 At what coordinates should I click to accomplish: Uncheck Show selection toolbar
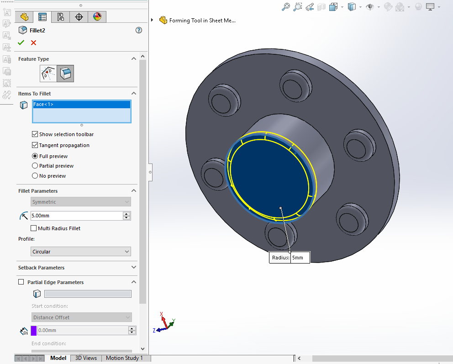point(35,134)
